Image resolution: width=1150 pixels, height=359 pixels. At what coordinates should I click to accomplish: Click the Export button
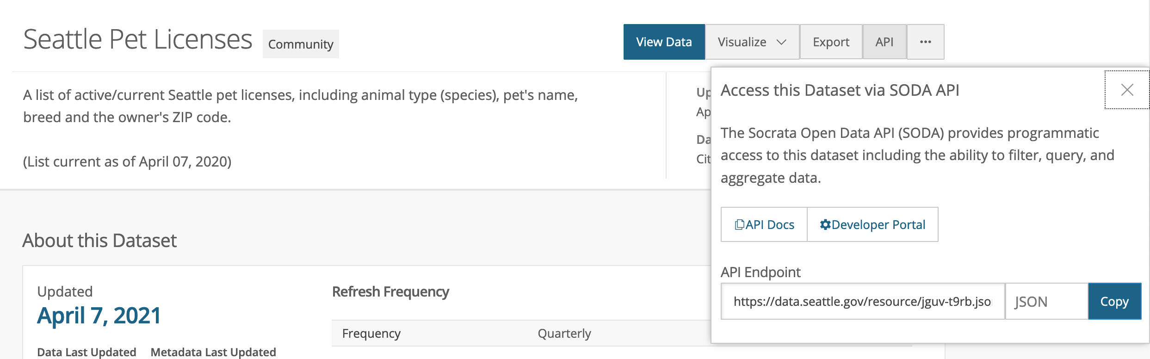pos(831,42)
